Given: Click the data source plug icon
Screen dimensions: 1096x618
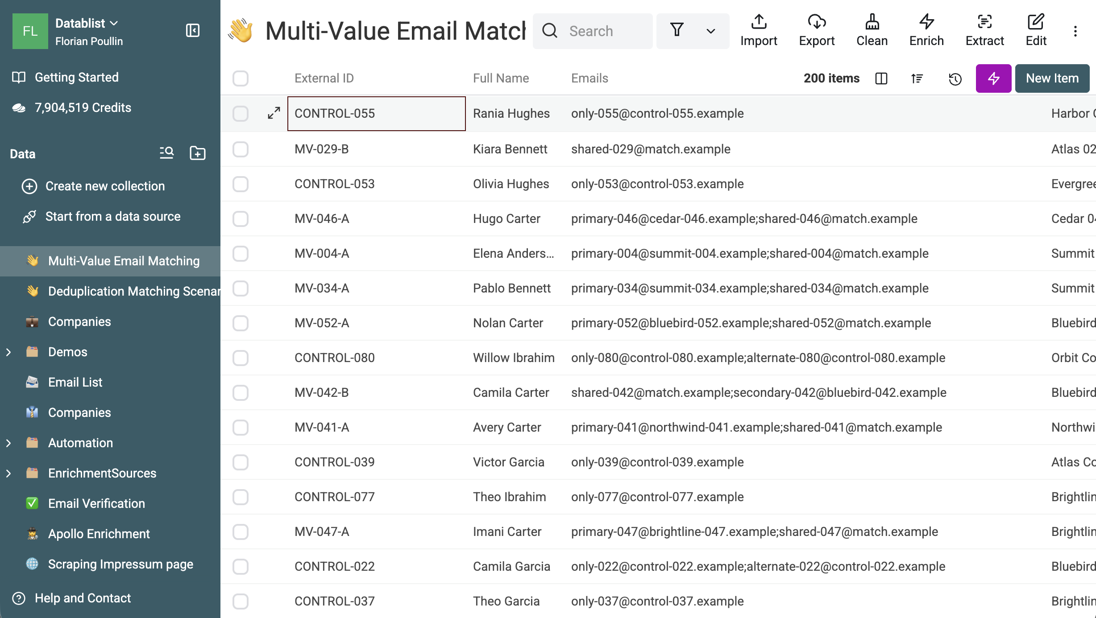Looking at the screenshot, I should click(29, 216).
